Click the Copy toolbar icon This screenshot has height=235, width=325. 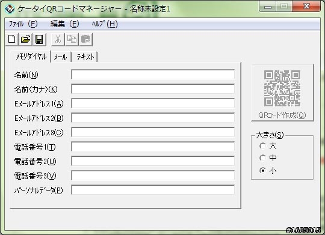click(x=72, y=39)
